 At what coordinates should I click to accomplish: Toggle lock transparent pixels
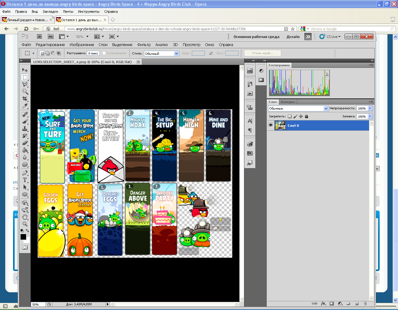click(x=290, y=116)
